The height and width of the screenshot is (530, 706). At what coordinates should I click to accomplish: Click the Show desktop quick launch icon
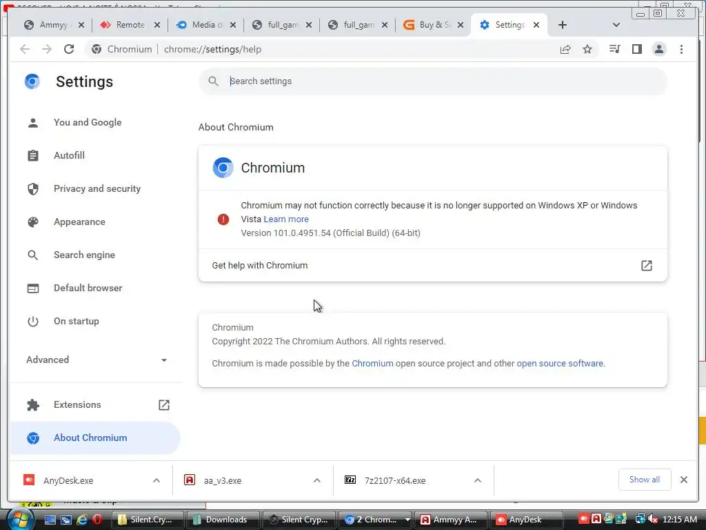(x=50, y=520)
